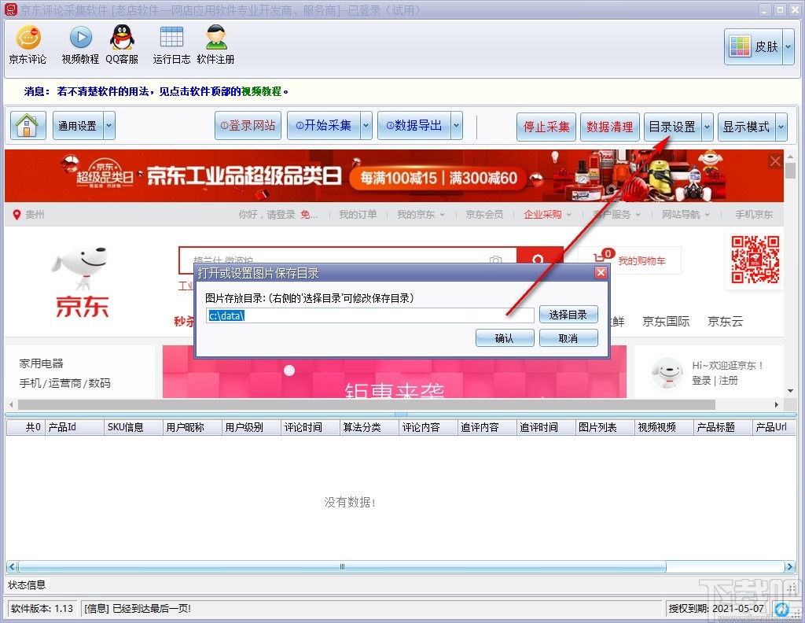Image resolution: width=805 pixels, height=623 pixels.
Task: Open the 软件注册 registration icon
Action: tap(215, 45)
